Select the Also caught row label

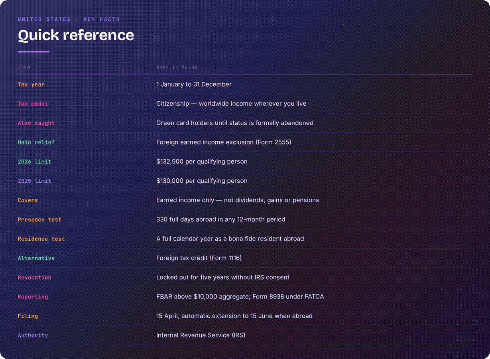(x=36, y=123)
